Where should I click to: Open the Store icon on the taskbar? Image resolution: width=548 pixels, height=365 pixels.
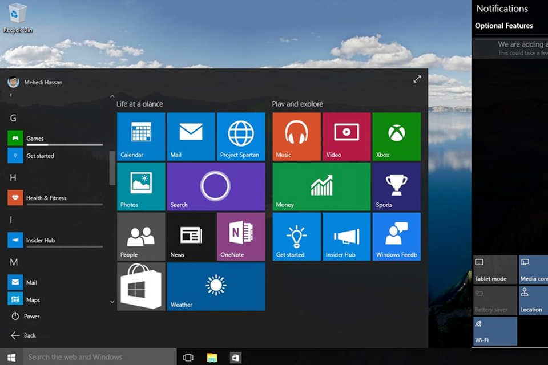point(236,358)
